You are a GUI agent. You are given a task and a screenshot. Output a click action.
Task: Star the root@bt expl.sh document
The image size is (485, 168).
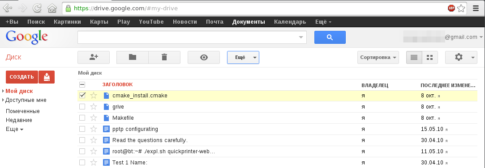(x=94, y=151)
